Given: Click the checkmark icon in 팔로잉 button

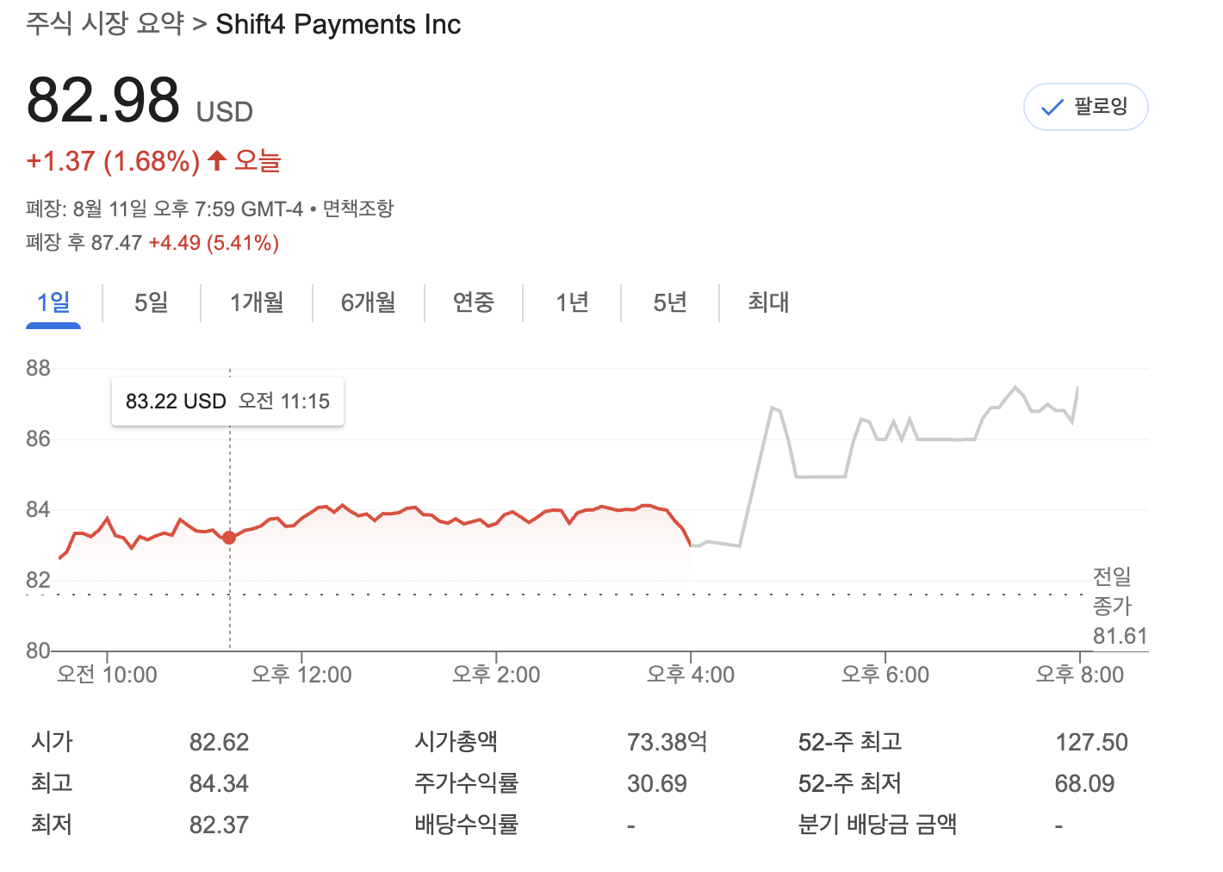Looking at the screenshot, I should 1052,108.
